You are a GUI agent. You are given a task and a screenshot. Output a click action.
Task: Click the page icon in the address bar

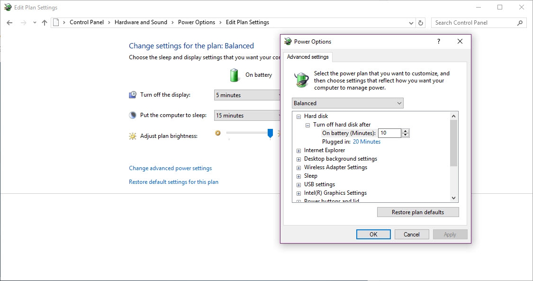(56, 22)
